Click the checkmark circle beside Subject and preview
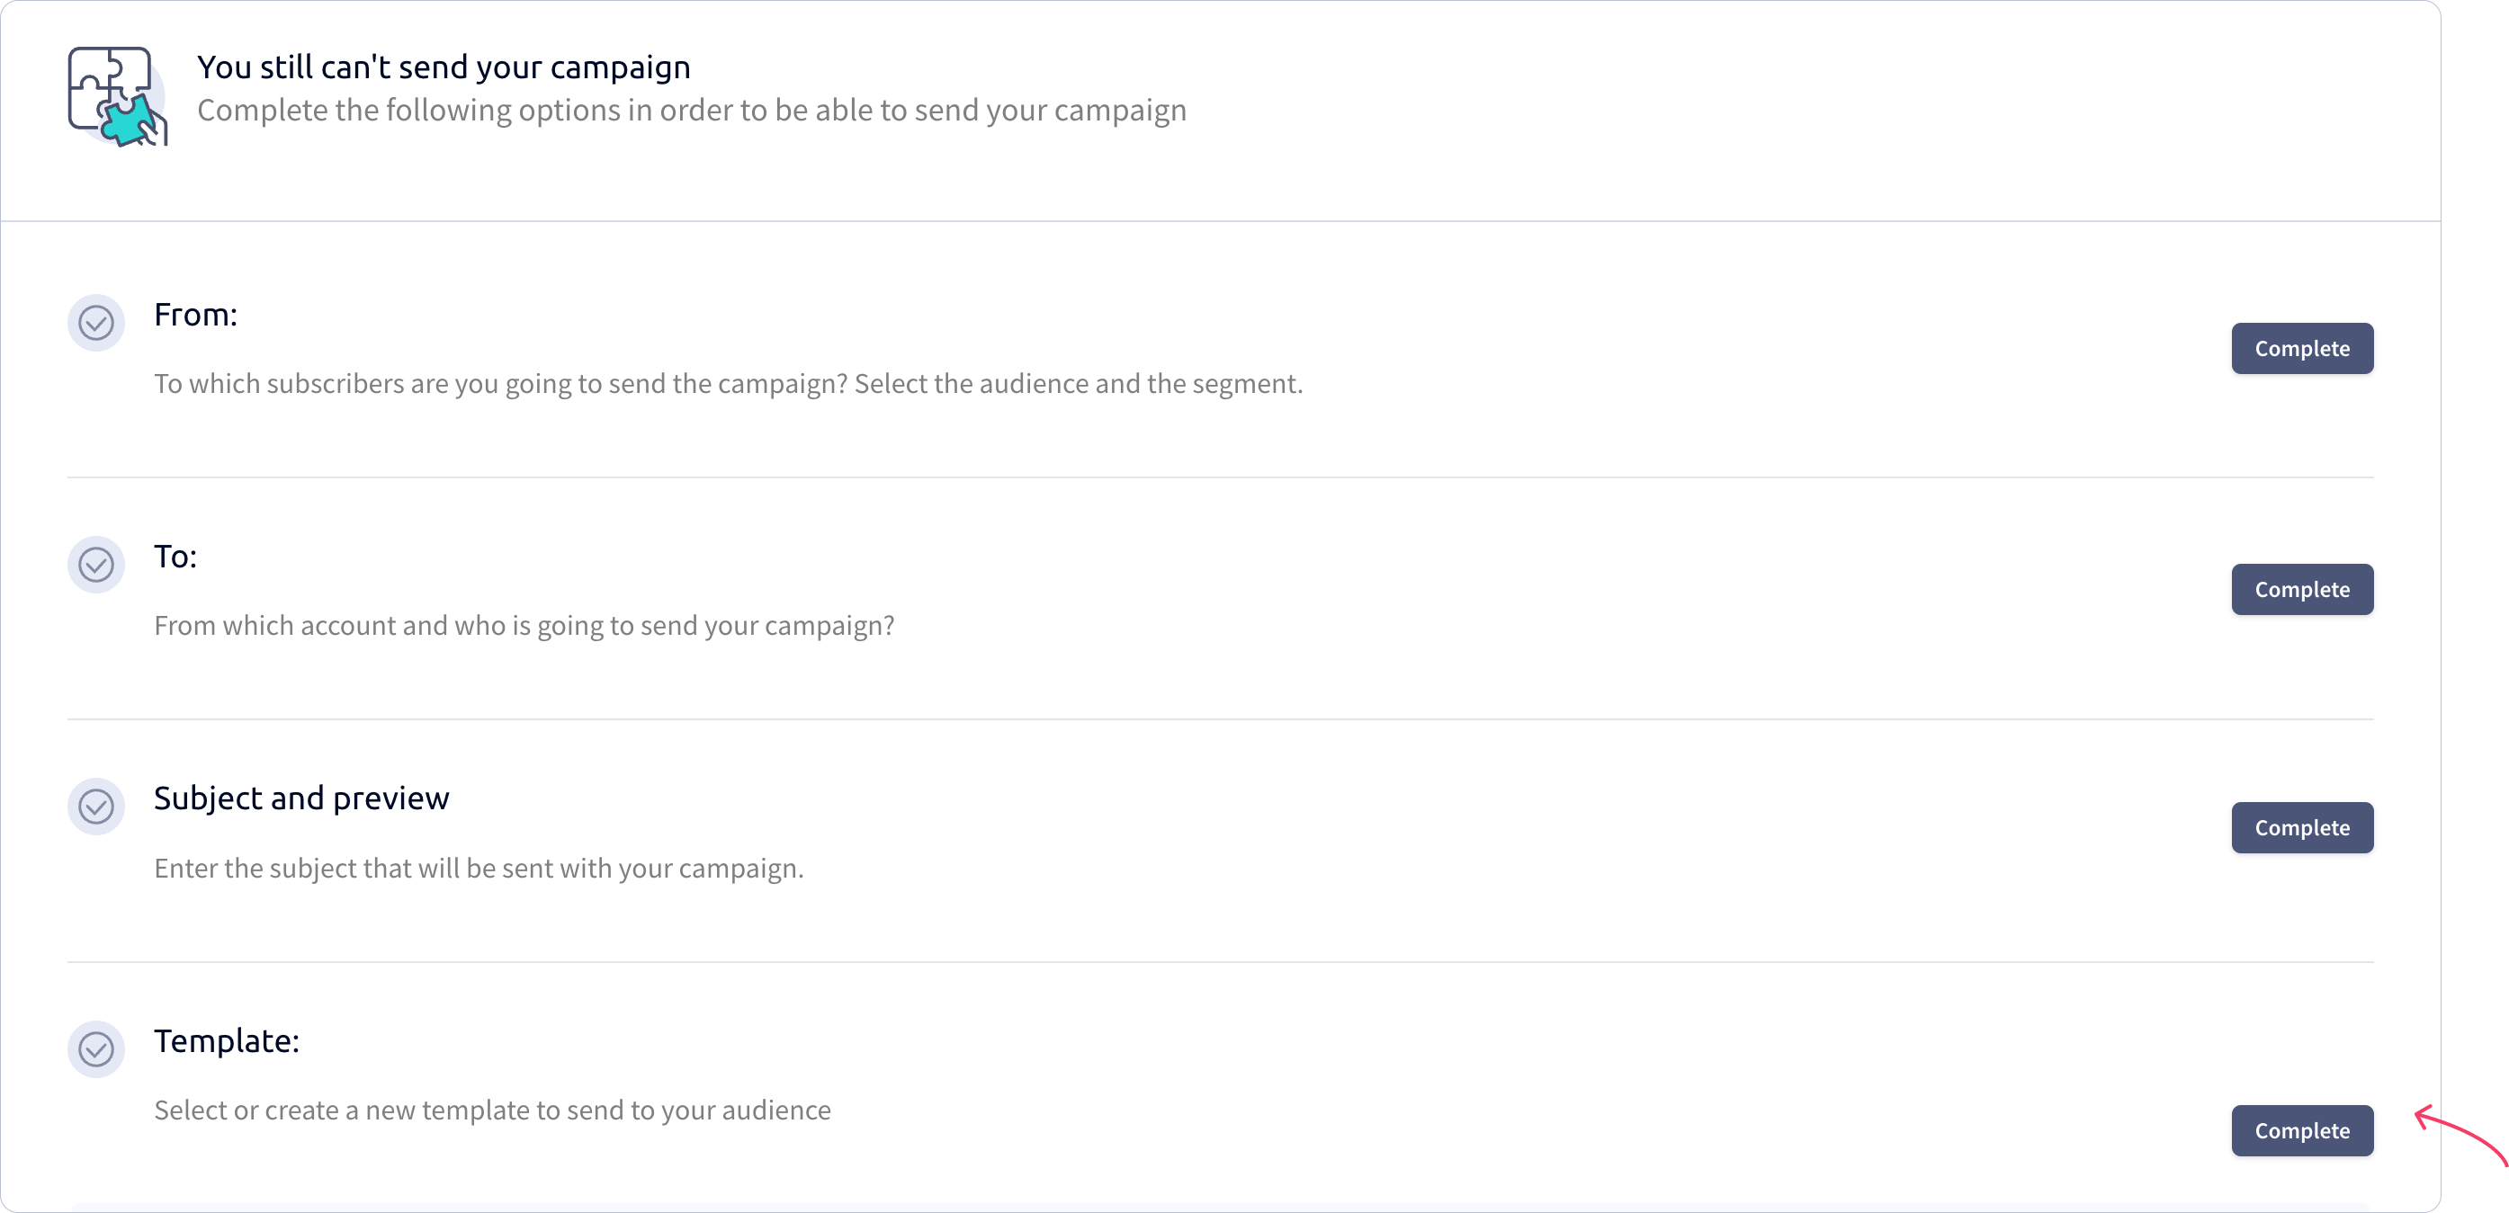 [x=95, y=806]
